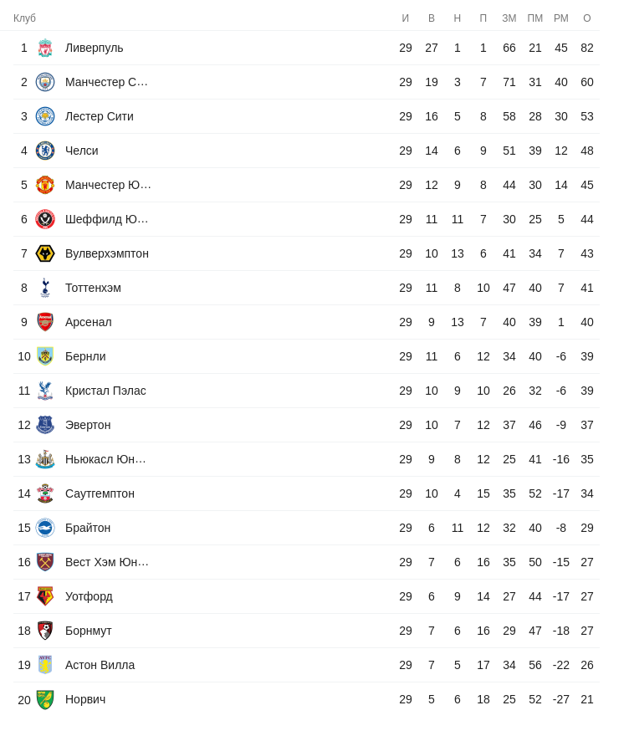This screenshot has width=629, height=736.
Task: Click the Leicester City crest icon
Action: point(45,116)
